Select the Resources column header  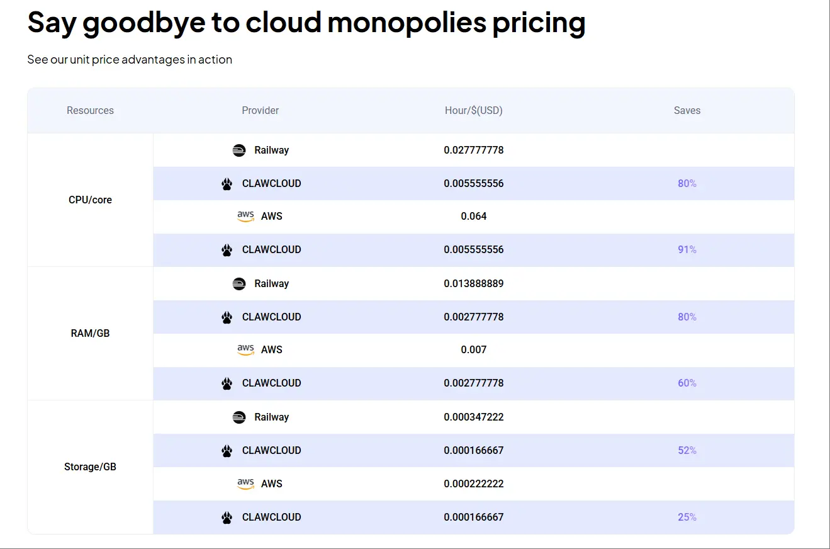90,111
